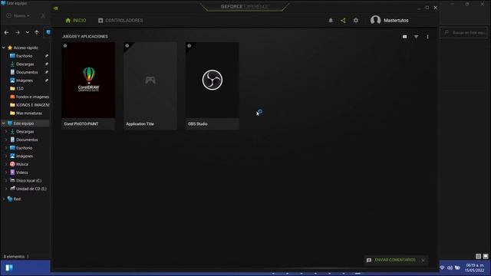Screen dimensions: 491x276
Task: Open GeForce Experience settings gear
Action: (356, 21)
